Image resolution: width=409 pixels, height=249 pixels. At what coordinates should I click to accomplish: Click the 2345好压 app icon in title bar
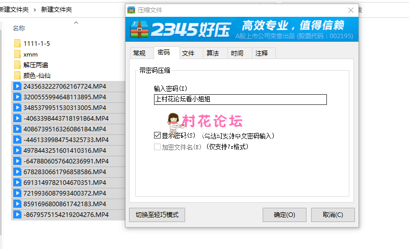(x=131, y=10)
